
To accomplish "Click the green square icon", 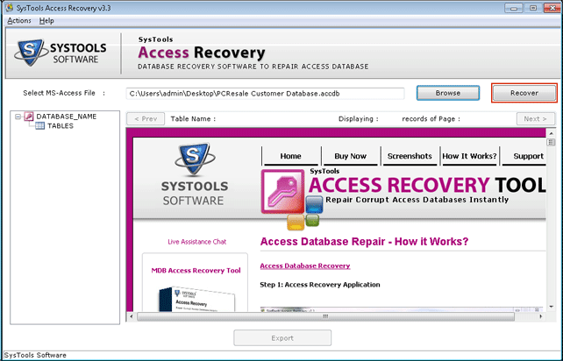I will coord(312,220).
